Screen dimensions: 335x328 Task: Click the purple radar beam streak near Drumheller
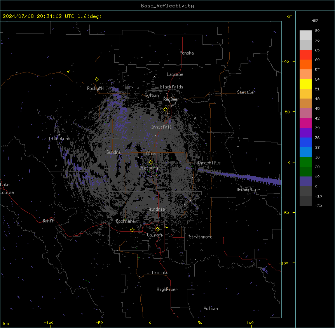(x=240, y=176)
